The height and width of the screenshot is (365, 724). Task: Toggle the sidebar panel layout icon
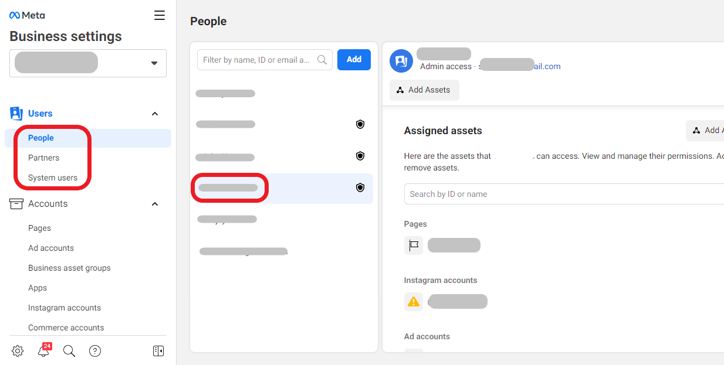158,351
